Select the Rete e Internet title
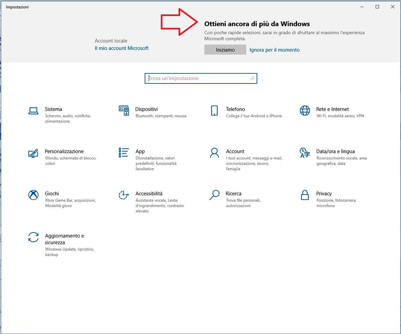The width and height of the screenshot is (401, 334). tap(332, 109)
